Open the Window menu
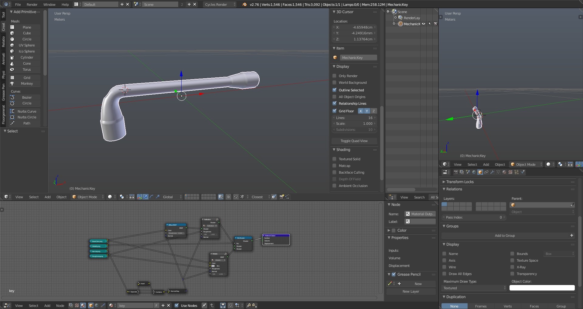 49,5
